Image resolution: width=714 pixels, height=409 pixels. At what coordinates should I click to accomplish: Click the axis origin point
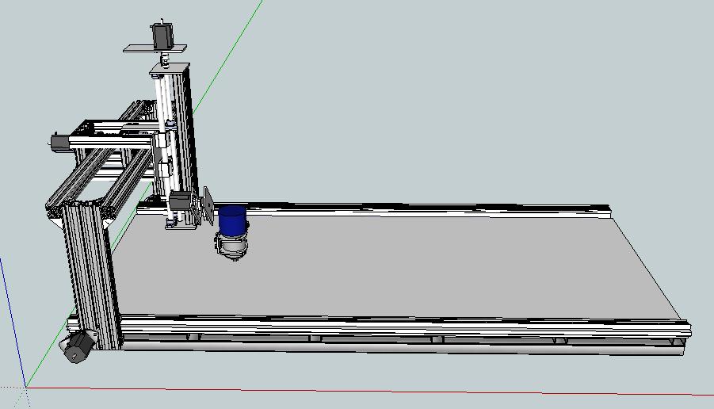(26, 387)
